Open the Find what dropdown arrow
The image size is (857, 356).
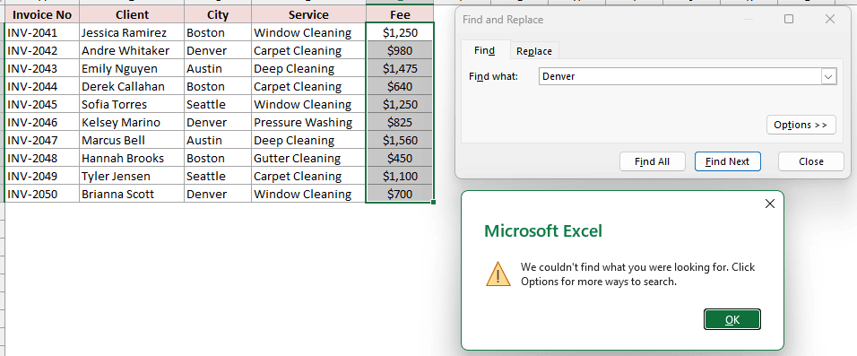828,76
